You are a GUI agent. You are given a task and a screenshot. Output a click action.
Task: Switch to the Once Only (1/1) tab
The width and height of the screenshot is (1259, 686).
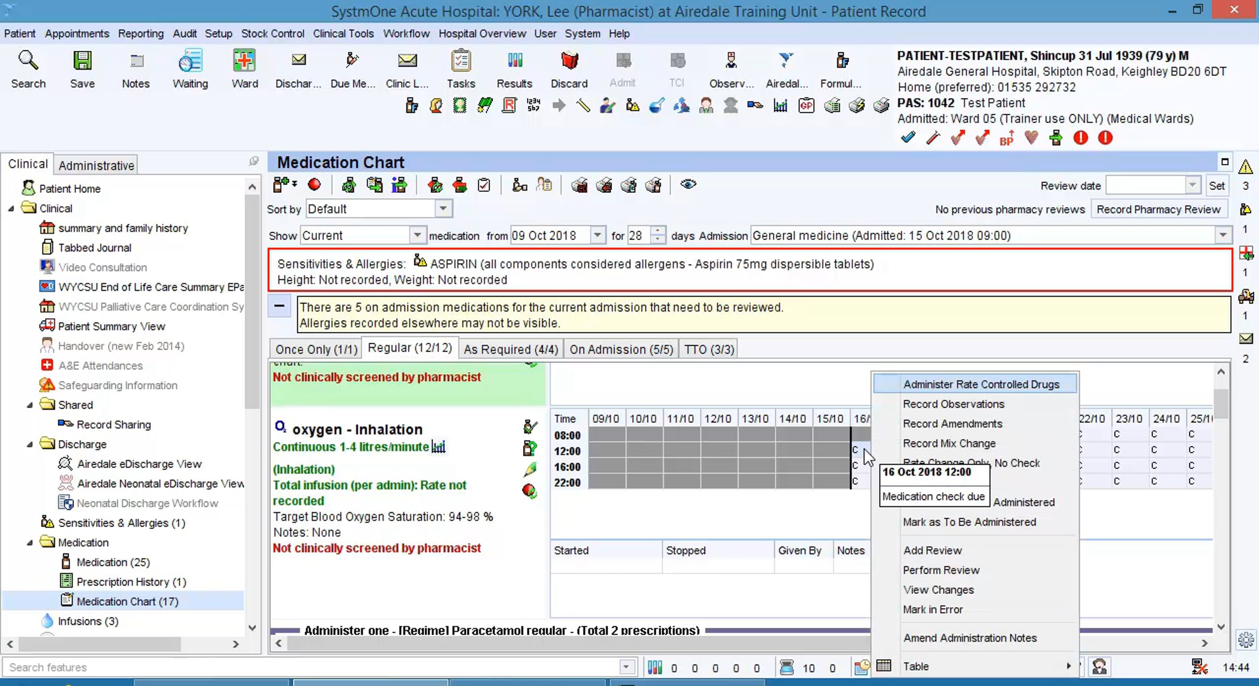click(316, 350)
